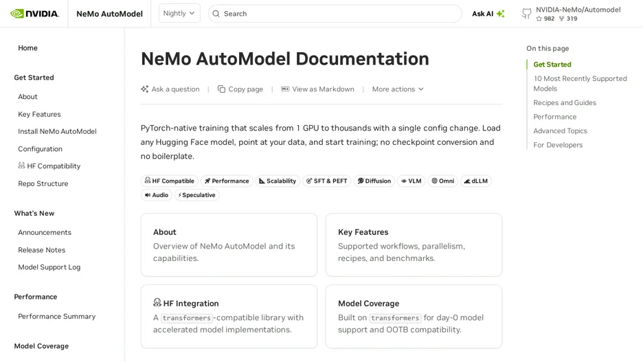Click the GitHub repository icon
Screen dimensions: 643x362
526,14
